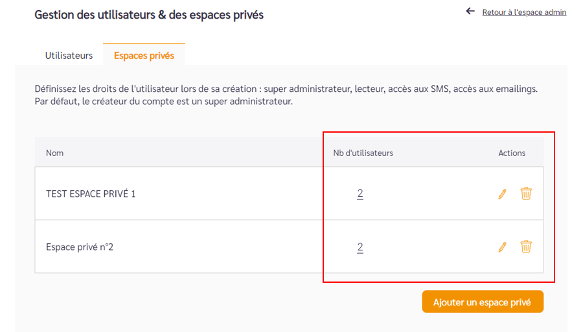The image size is (583, 332).
Task: Click the Actions column header
Action: [512, 153]
